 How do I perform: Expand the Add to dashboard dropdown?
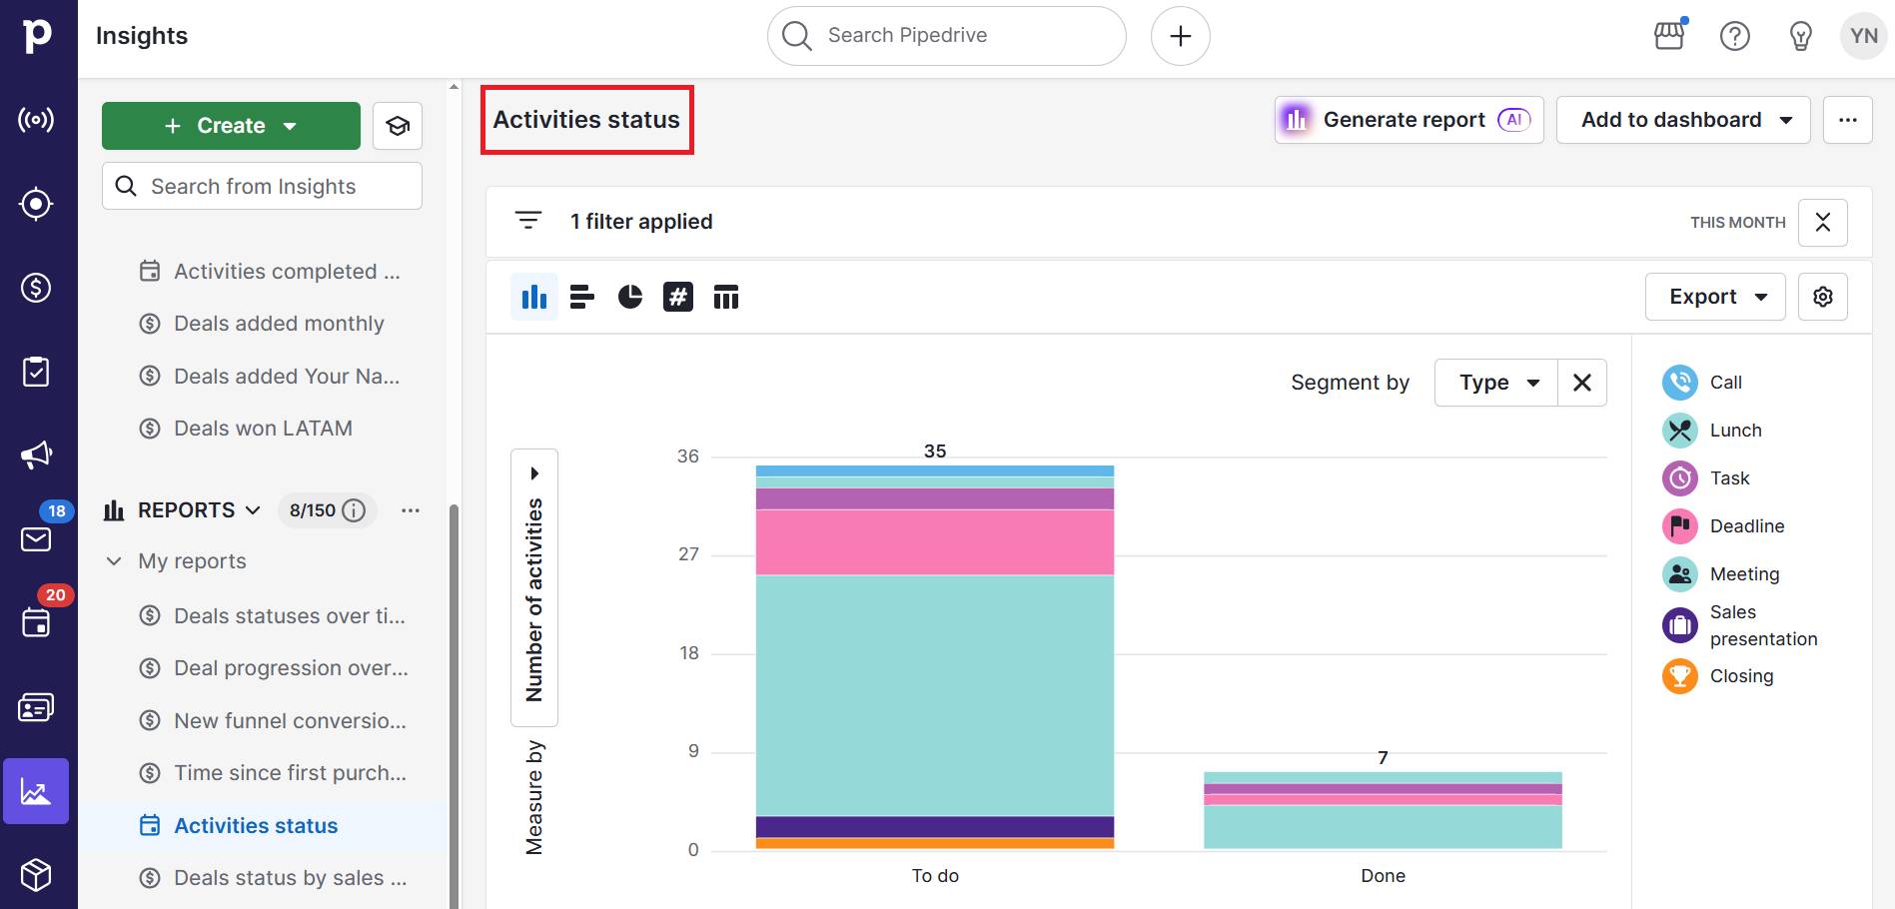tap(1786, 119)
